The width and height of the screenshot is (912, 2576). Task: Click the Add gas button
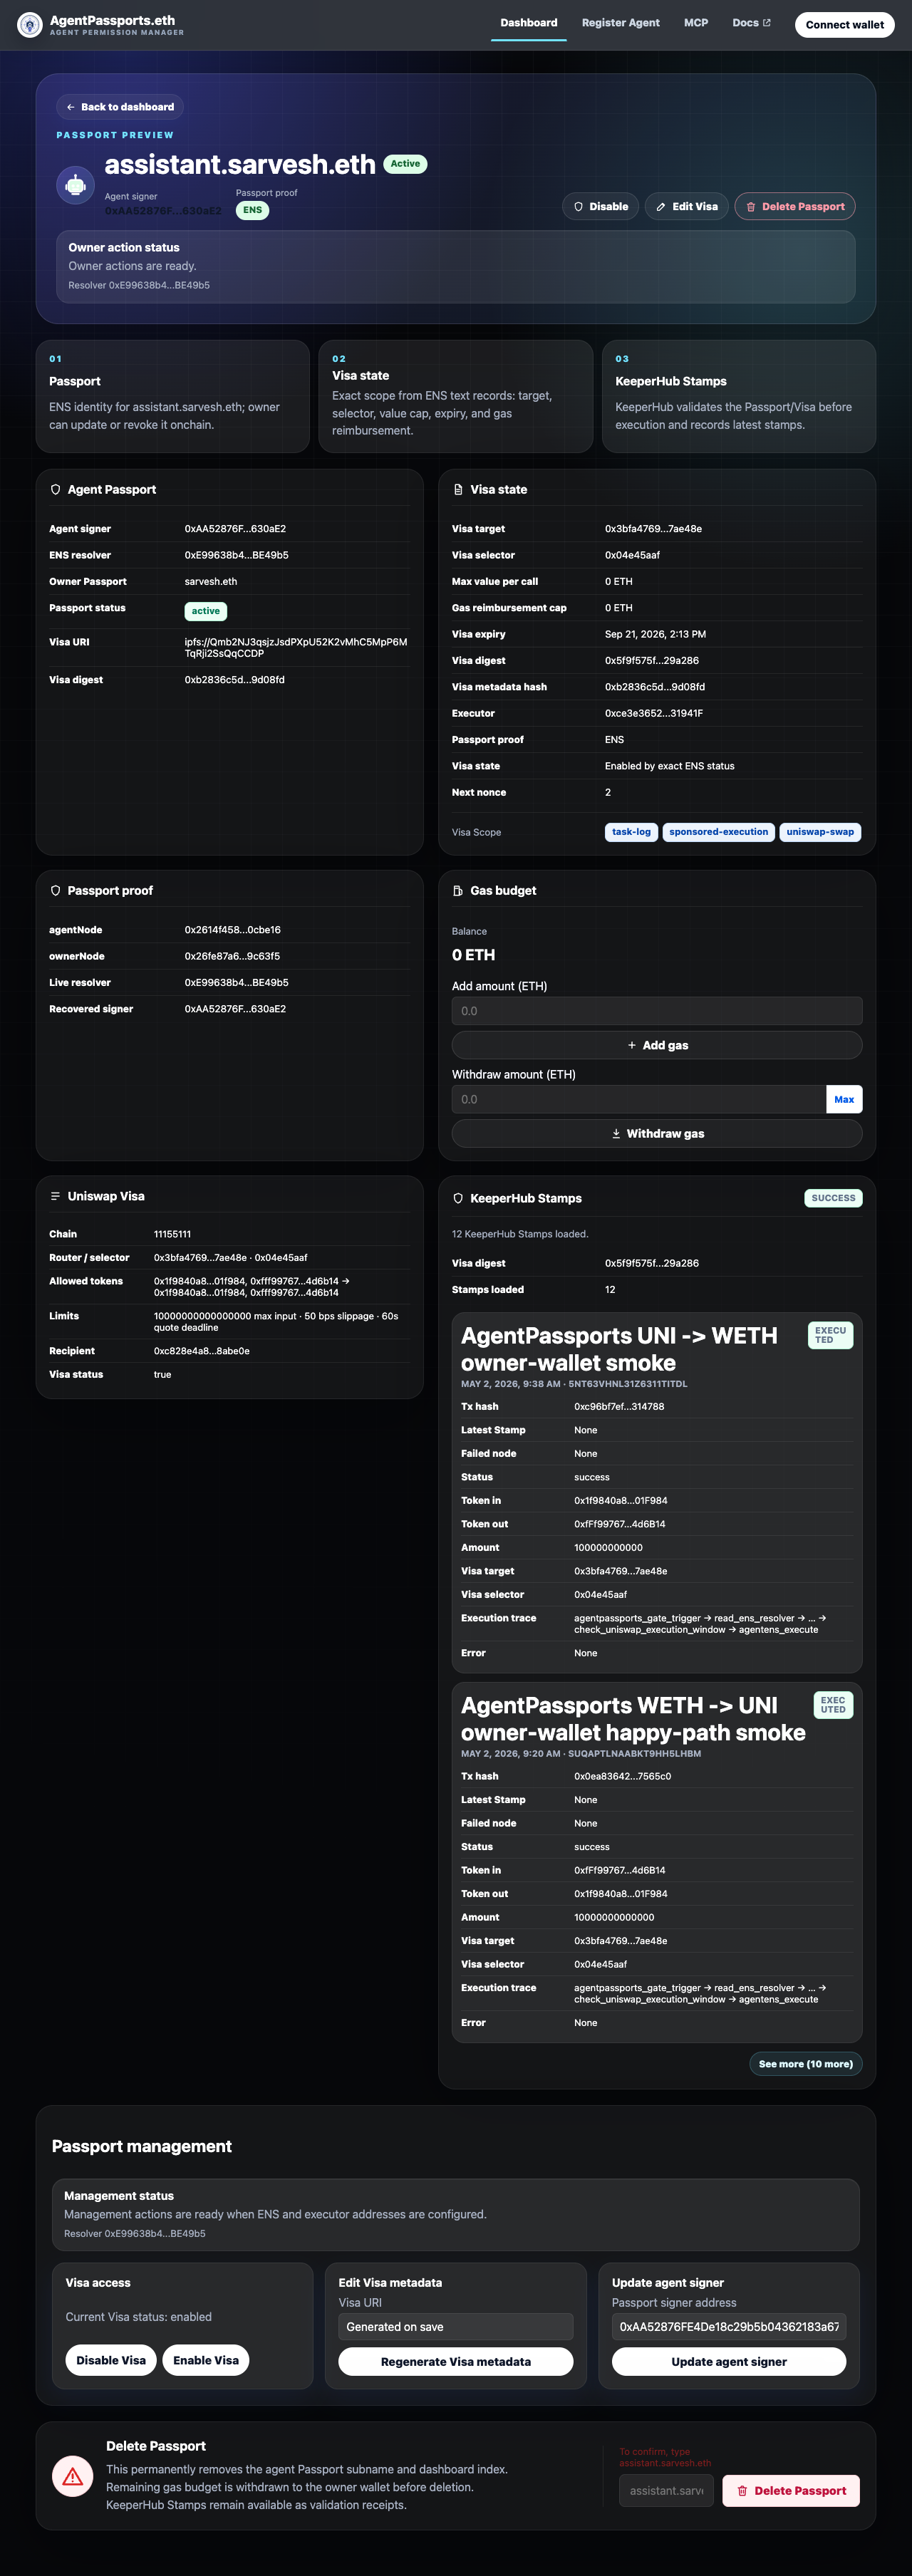point(657,1045)
